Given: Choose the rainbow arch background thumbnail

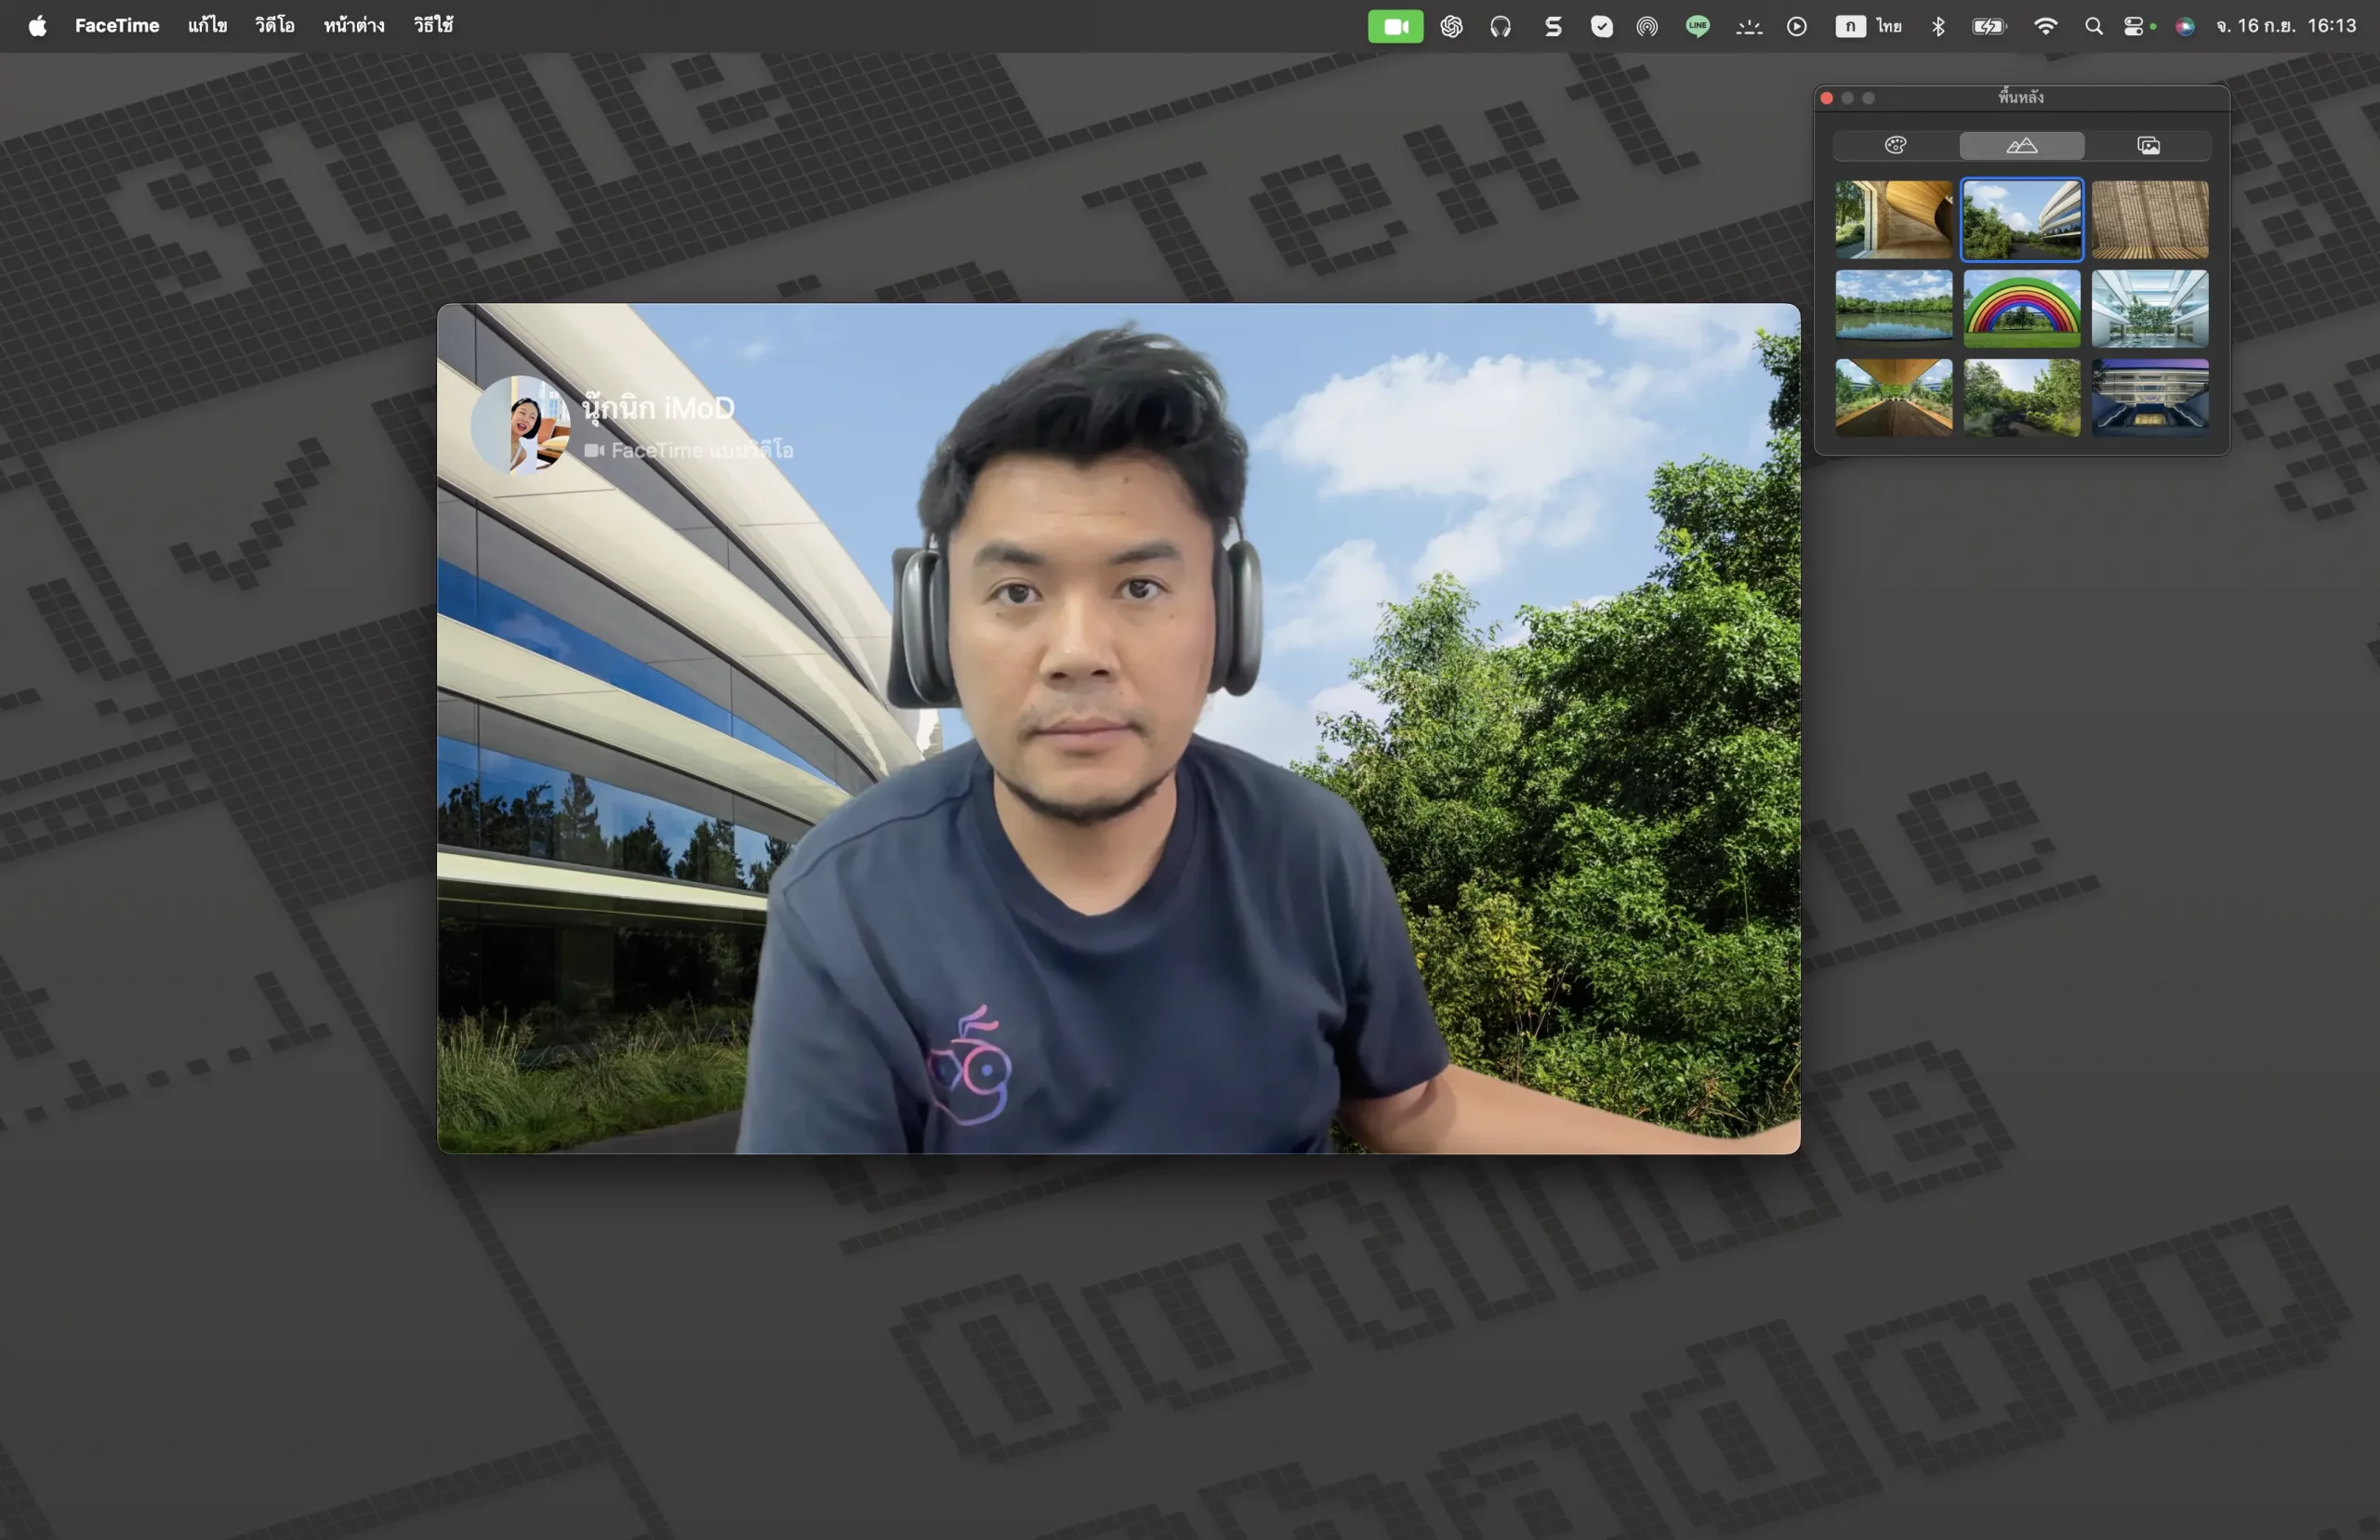Looking at the screenshot, I should coord(2021,308).
